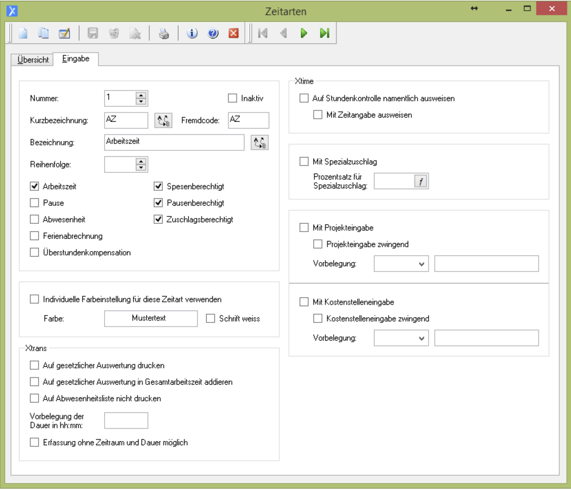571x490 pixels.
Task: Open the blue info icon
Action: [x=192, y=33]
